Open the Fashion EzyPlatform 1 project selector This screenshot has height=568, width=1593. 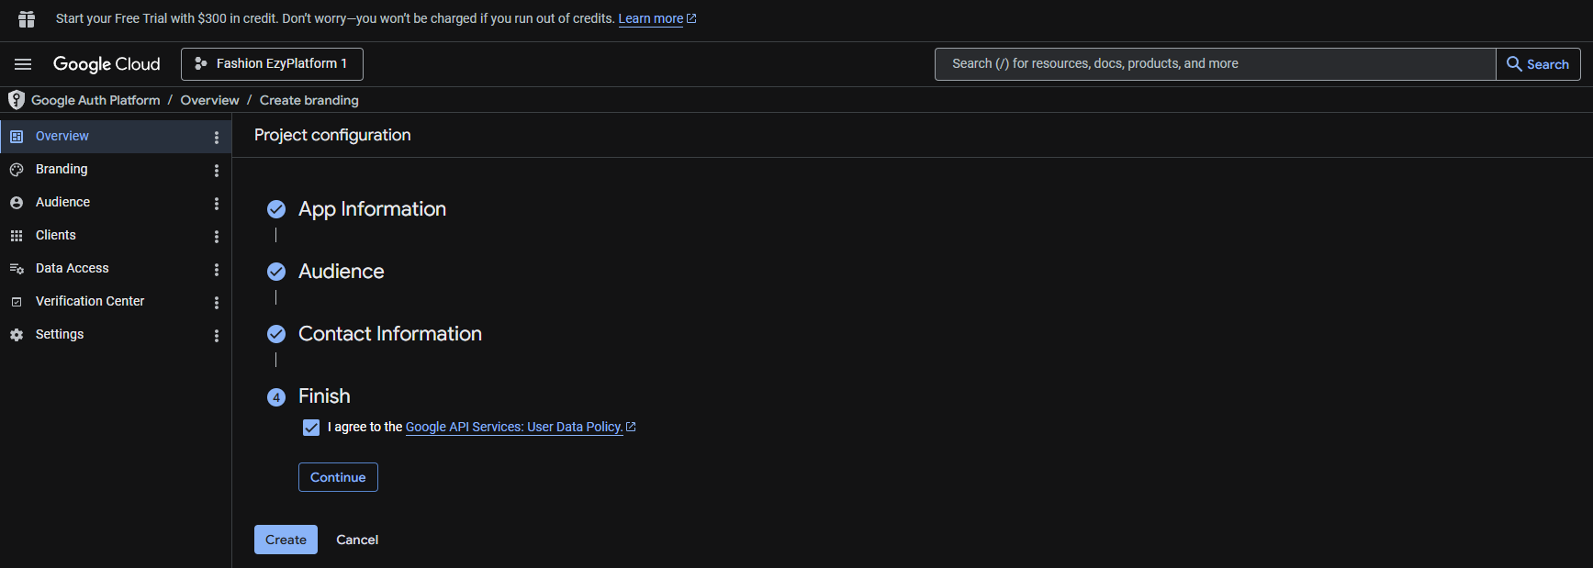tap(272, 64)
